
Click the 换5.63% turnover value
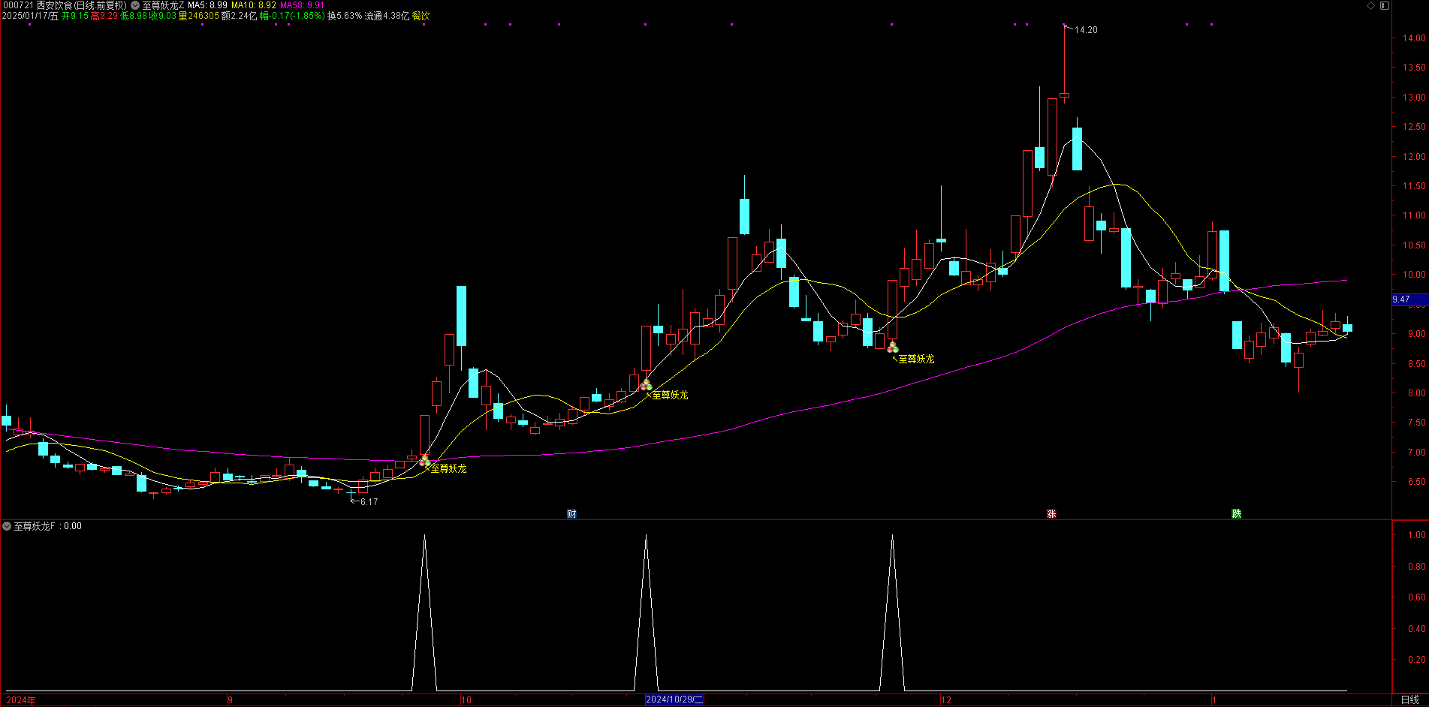(x=345, y=16)
